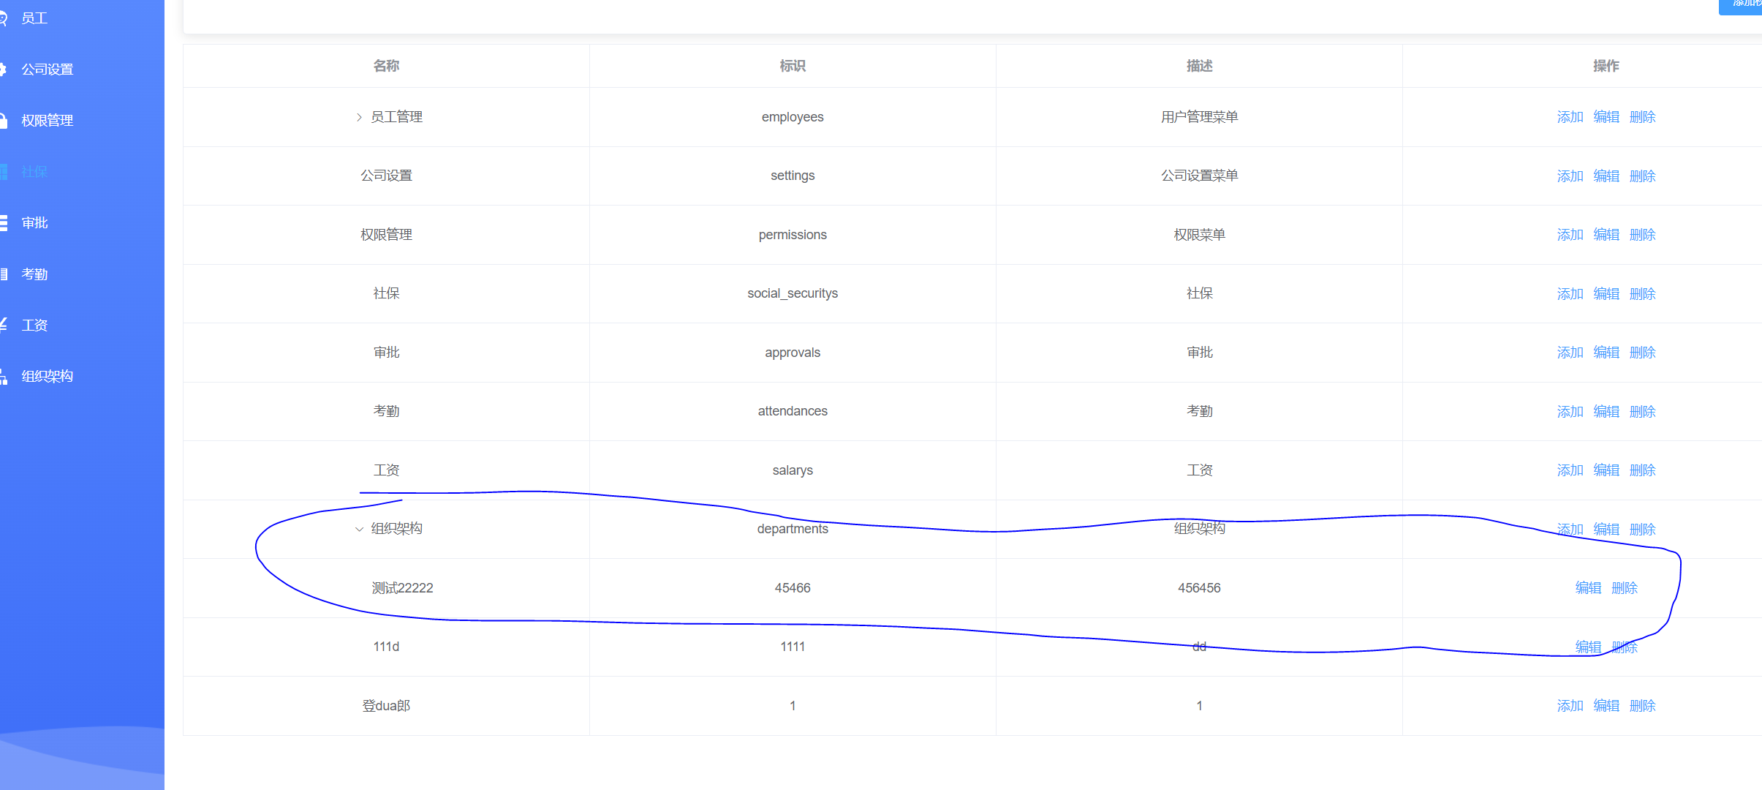Click the 审批 list icon in sidebar
The image size is (1762, 790).
(x=6, y=222)
